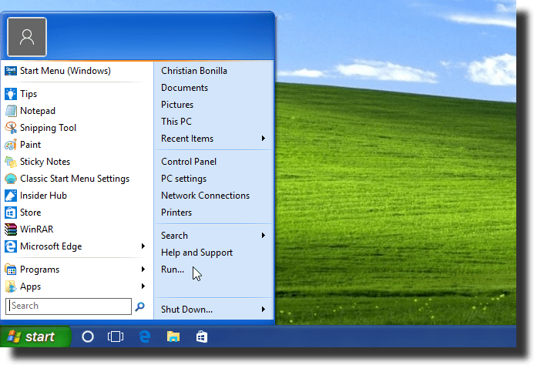Click the Start Menu (Windows) icon
The image size is (534, 365).
(11, 71)
